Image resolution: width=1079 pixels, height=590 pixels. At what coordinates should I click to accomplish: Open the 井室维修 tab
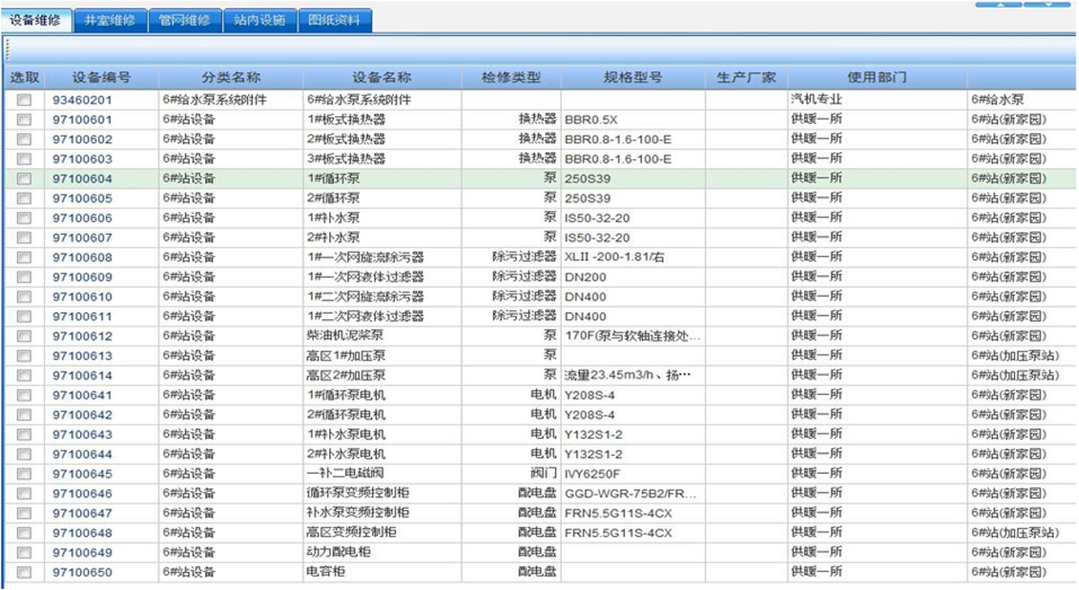pos(109,21)
